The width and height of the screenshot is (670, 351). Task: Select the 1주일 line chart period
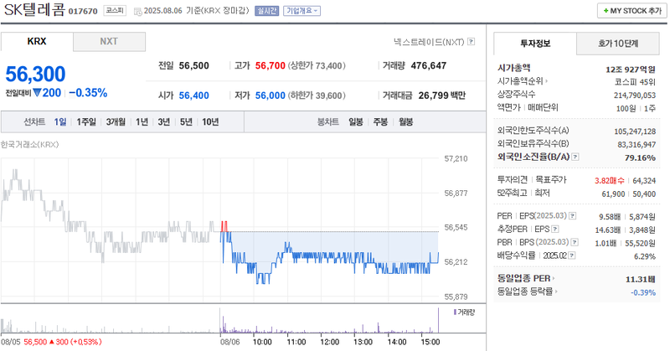coord(86,121)
